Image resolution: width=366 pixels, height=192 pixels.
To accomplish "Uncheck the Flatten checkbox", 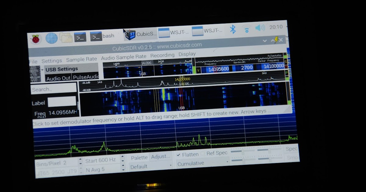I will [179, 155].
